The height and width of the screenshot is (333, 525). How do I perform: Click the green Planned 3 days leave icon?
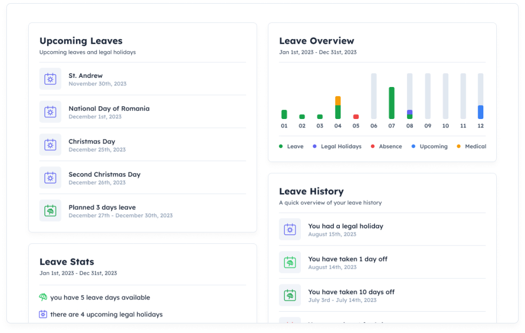[50, 211]
